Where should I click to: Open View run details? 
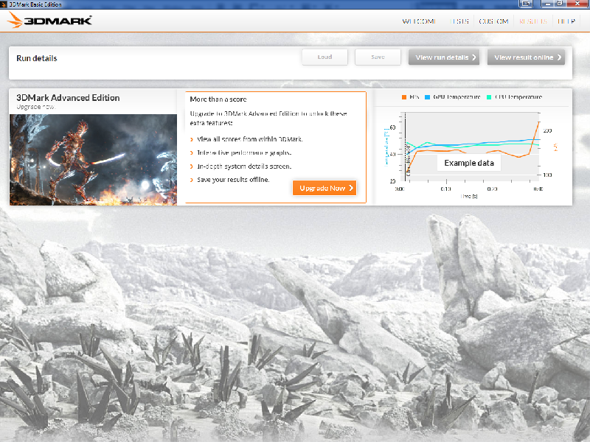[x=444, y=57]
